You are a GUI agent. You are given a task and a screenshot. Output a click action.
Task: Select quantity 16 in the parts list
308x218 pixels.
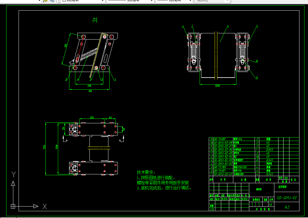coord(257,157)
